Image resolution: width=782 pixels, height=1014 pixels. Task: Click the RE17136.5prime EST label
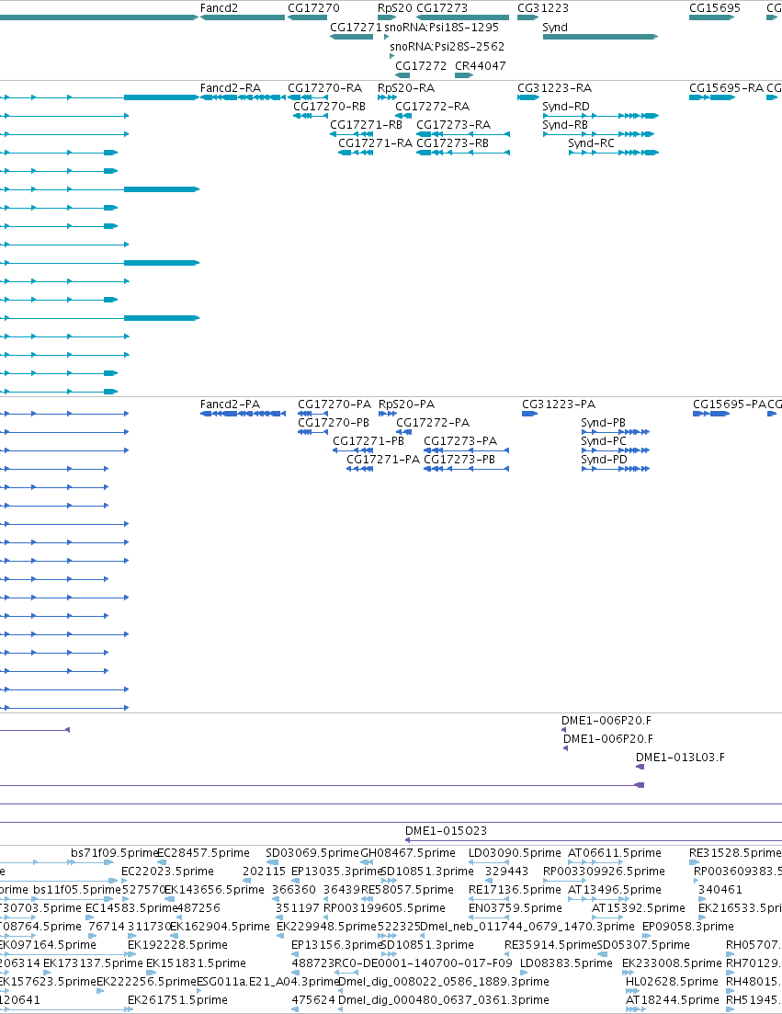516,890
